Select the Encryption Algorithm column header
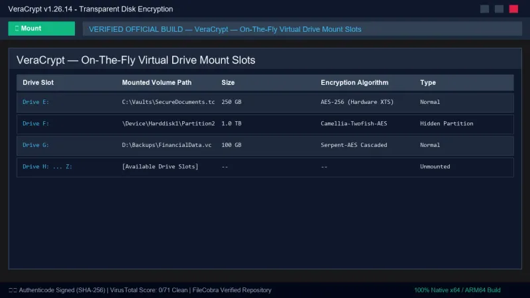The width and height of the screenshot is (530, 298). point(354,82)
